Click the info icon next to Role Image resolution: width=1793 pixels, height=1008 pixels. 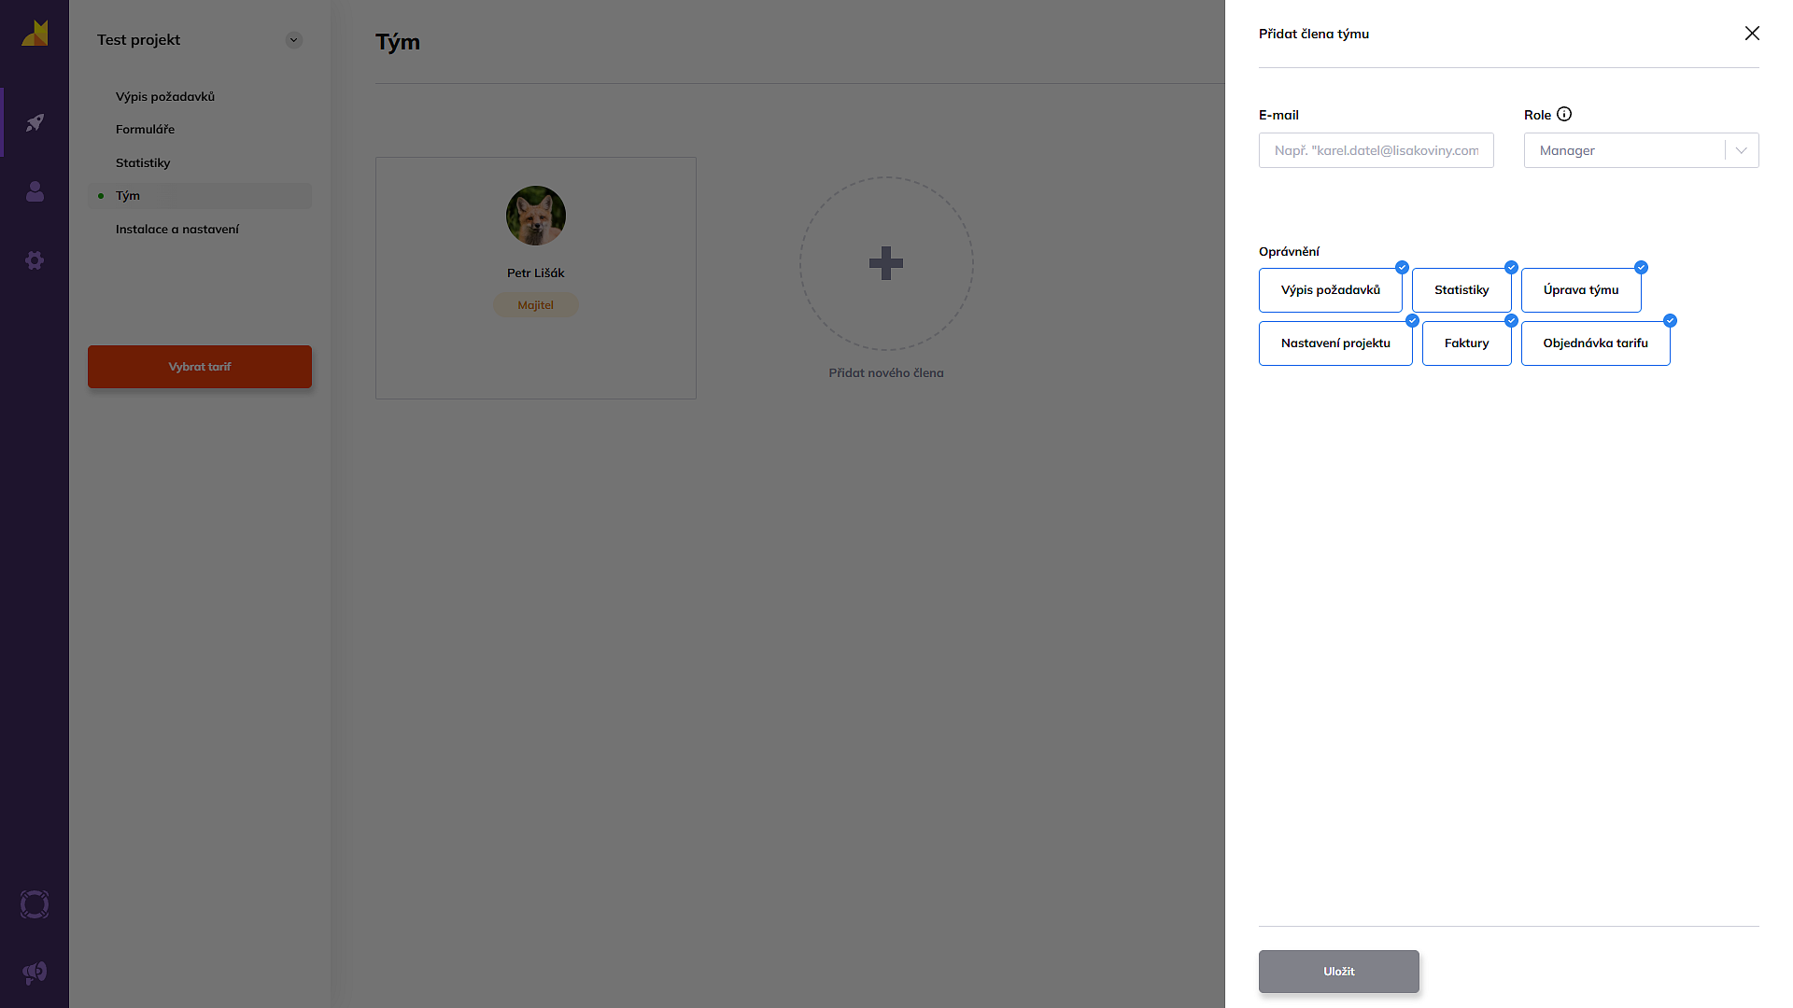(1564, 114)
